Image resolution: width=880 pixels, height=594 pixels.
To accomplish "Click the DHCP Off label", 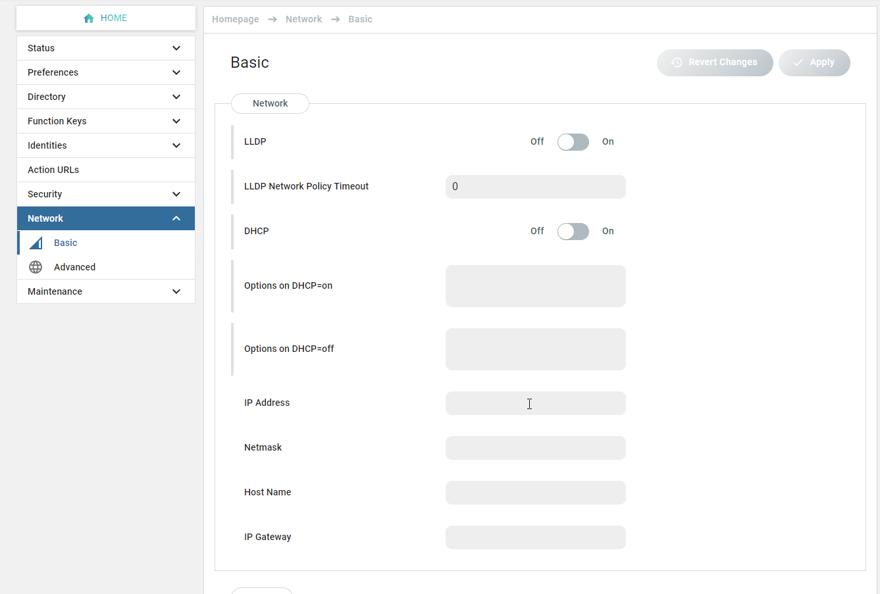I will point(537,231).
